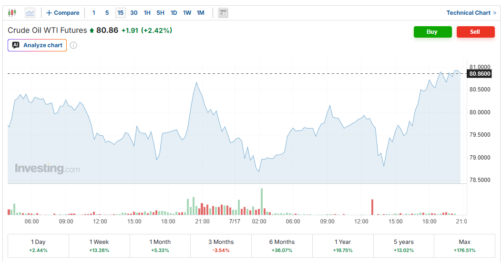
Task: Click the 80.8600 current price axis label
Action: click(x=480, y=74)
